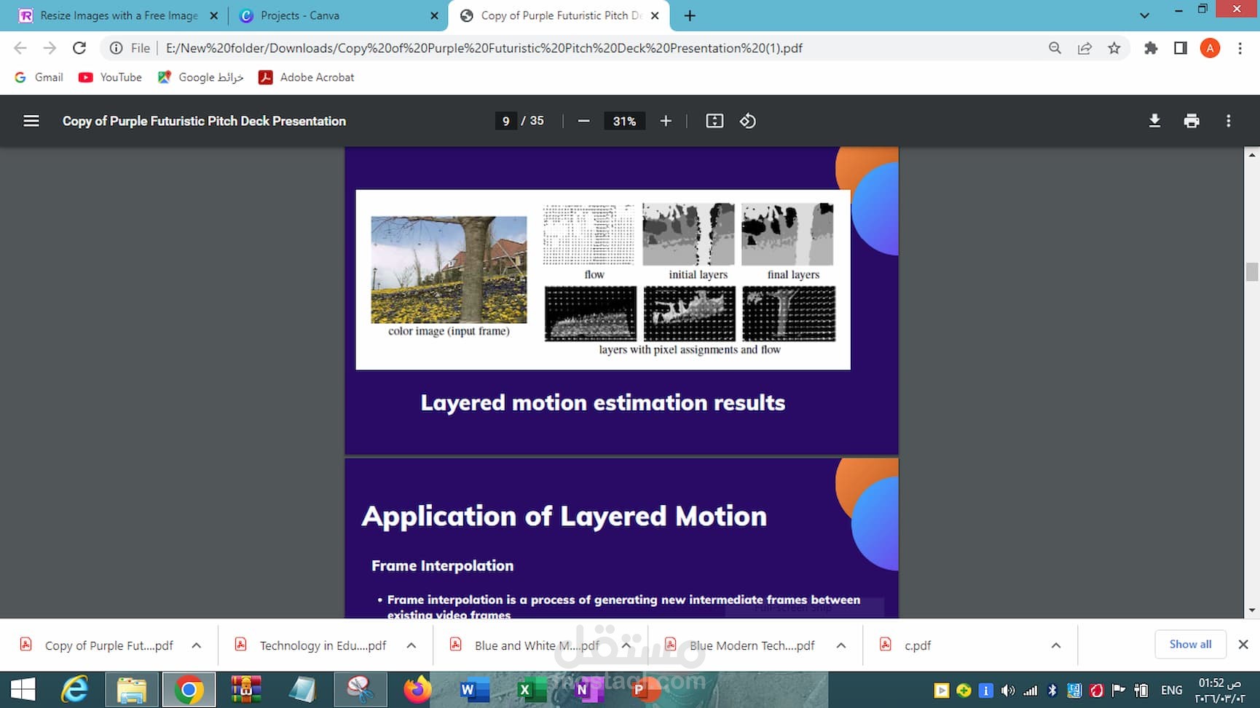The image size is (1260, 708).
Task: Download the PDF using the download icon
Action: pyautogui.click(x=1154, y=121)
